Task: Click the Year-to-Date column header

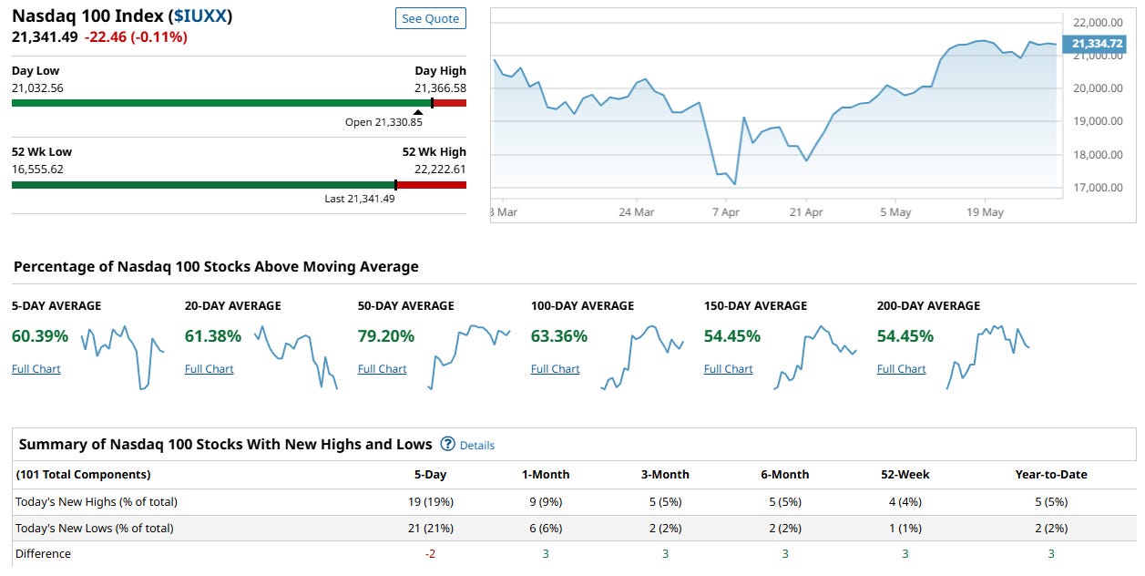Action: coord(1051,475)
